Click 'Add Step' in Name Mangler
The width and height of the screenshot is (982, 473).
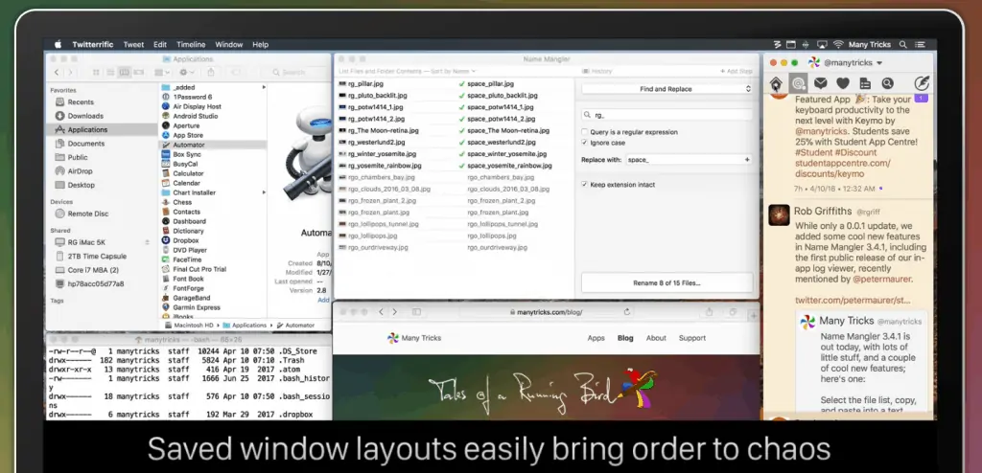736,71
